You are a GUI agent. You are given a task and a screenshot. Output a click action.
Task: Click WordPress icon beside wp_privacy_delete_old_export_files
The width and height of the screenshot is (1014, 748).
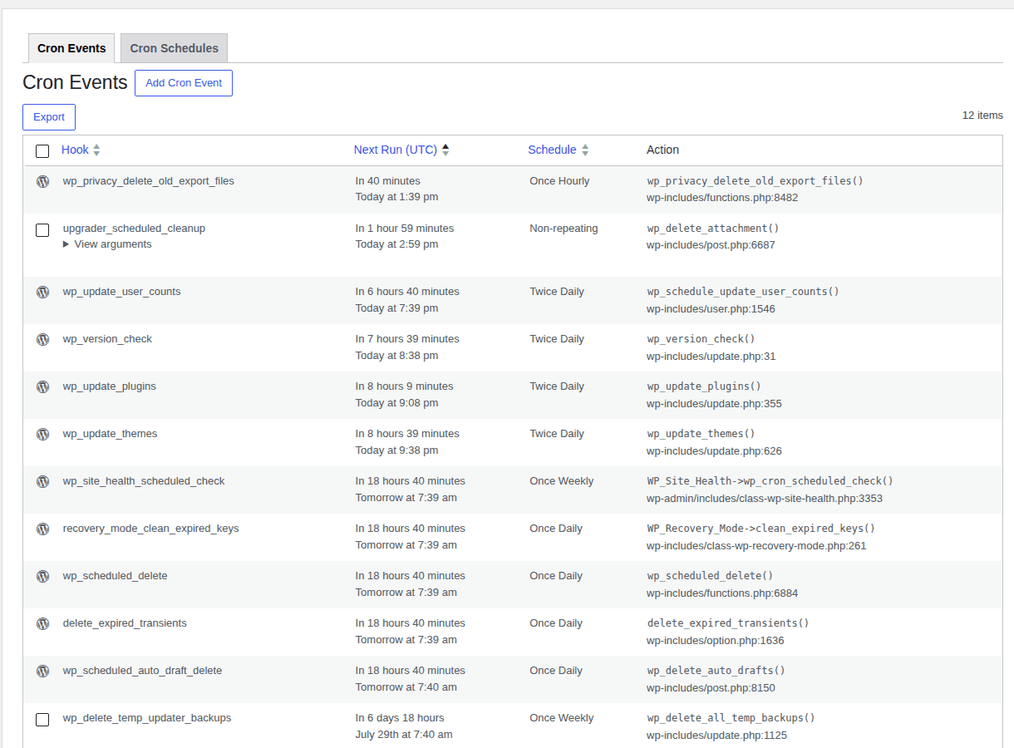click(42, 181)
